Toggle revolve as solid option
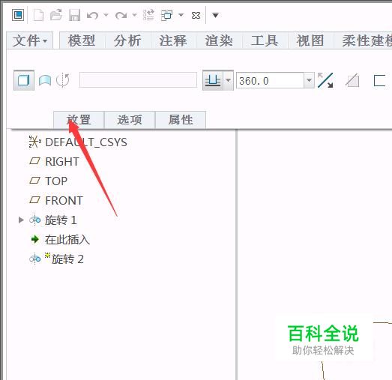Image resolution: width=392 pixels, height=380 pixels. (x=24, y=80)
